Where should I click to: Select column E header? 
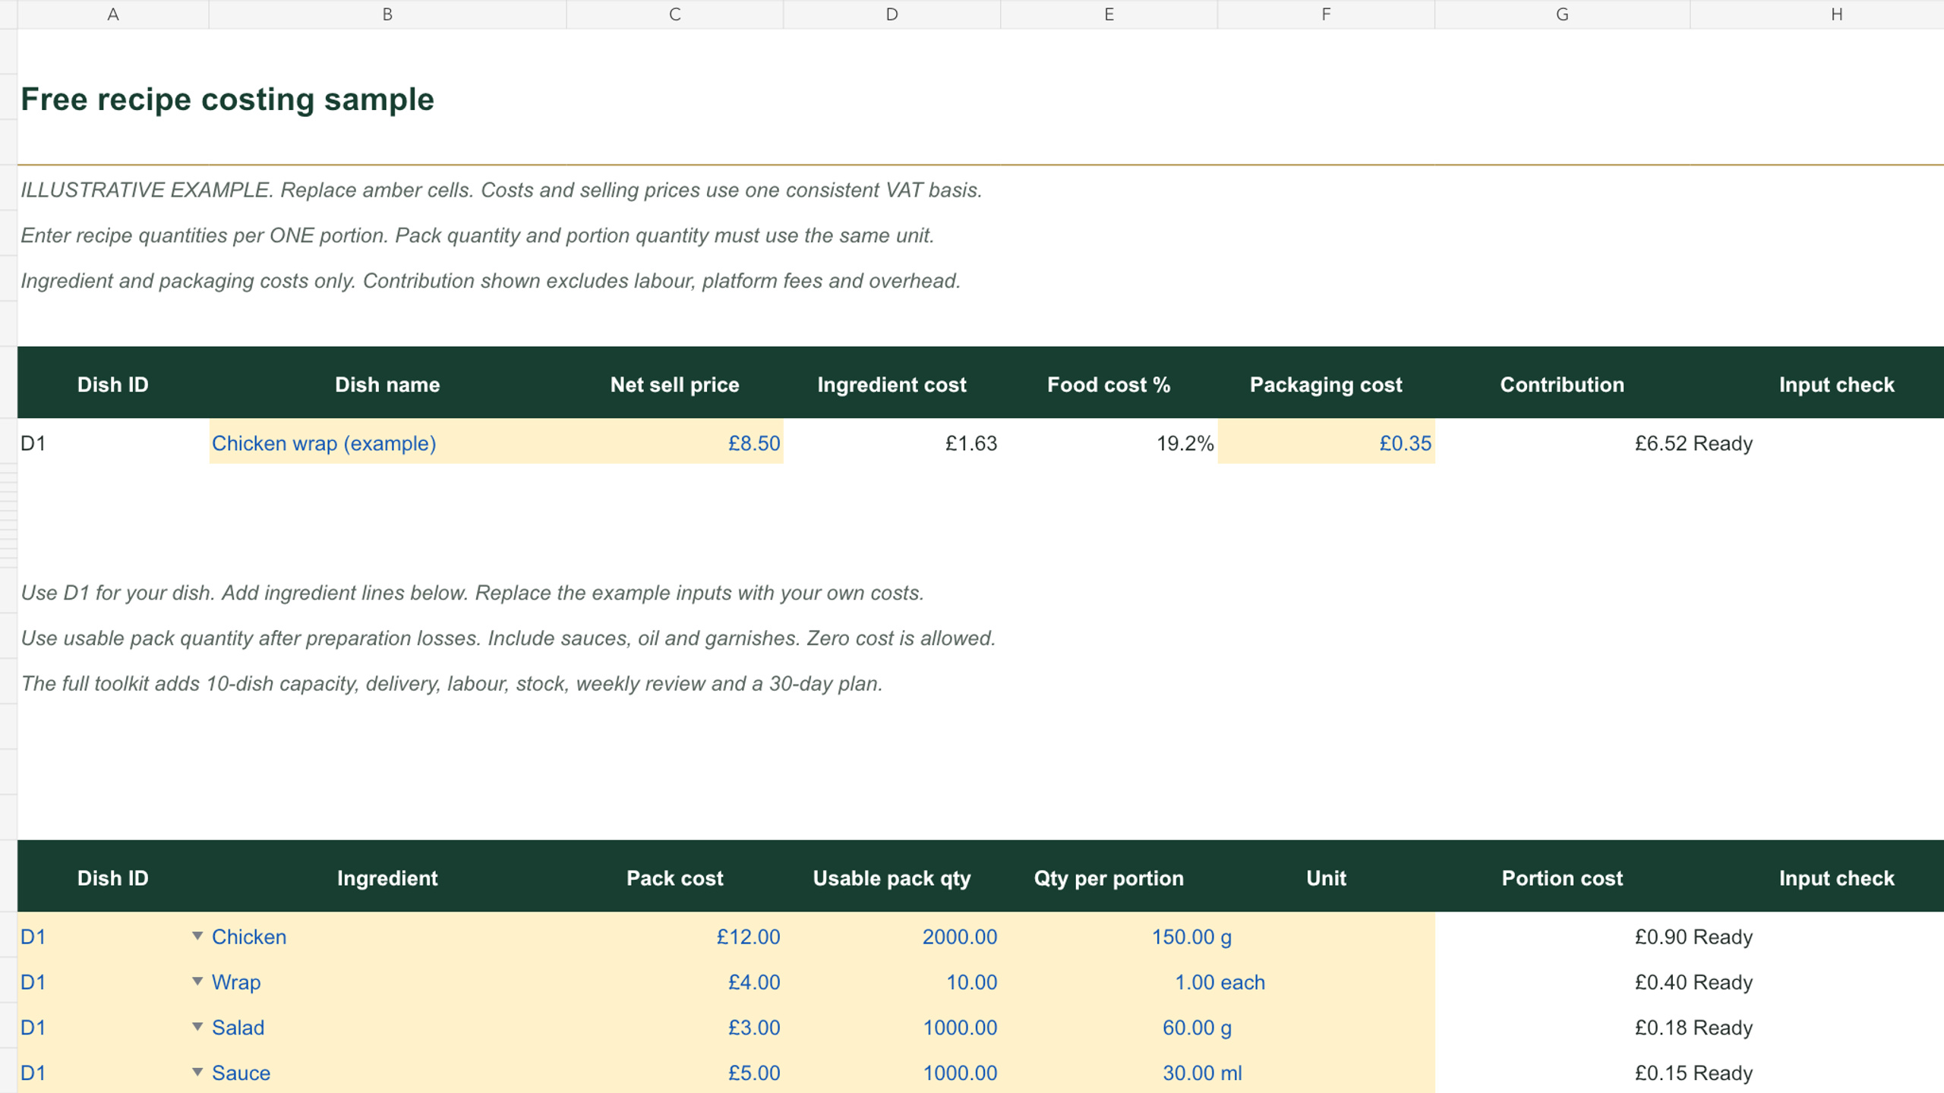click(x=1109, y=14)
